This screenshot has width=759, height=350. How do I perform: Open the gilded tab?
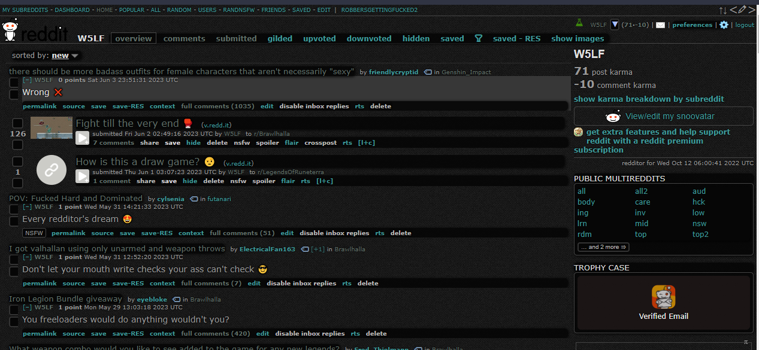click(280, 38)
